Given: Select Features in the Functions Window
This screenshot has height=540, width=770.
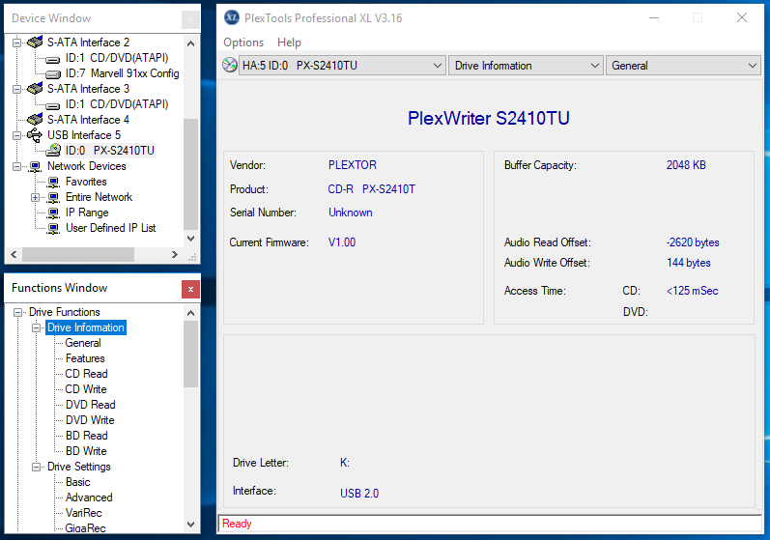Looking at the screenshot, I should [x=85, y=358].
